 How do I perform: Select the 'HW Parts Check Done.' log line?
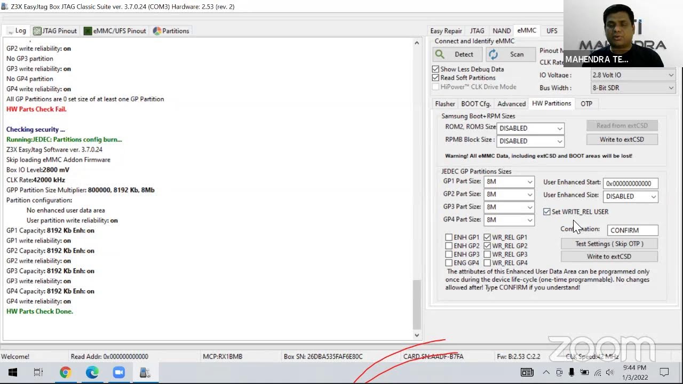[x=39, y=311]
